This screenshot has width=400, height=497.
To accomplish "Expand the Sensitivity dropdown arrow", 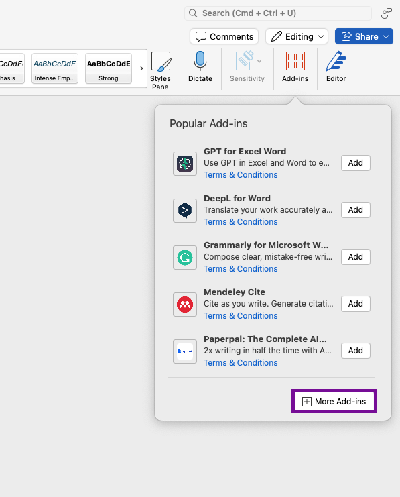I will click(259, 61).
